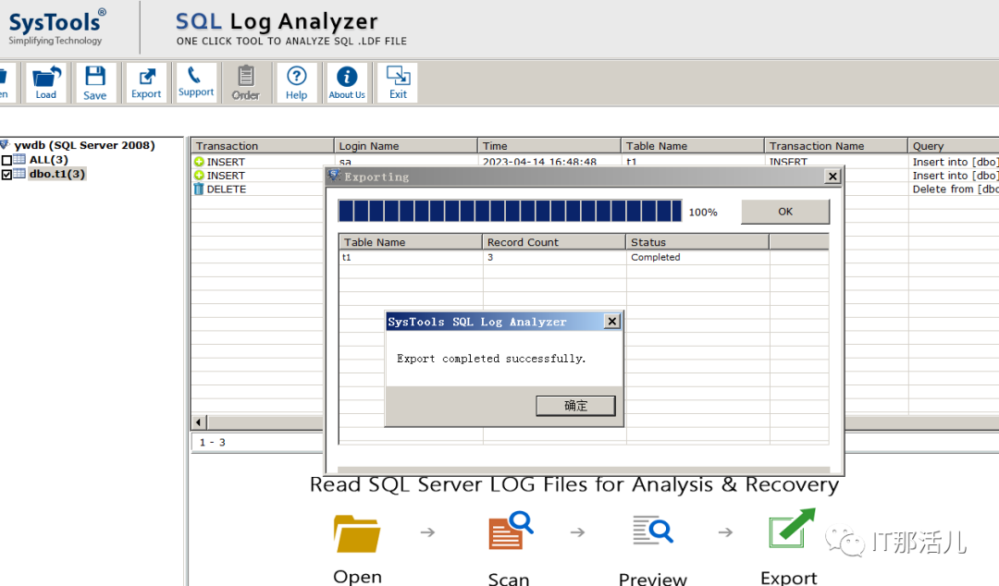
Task: Open the Order clipboard icon
Action: 246,83
